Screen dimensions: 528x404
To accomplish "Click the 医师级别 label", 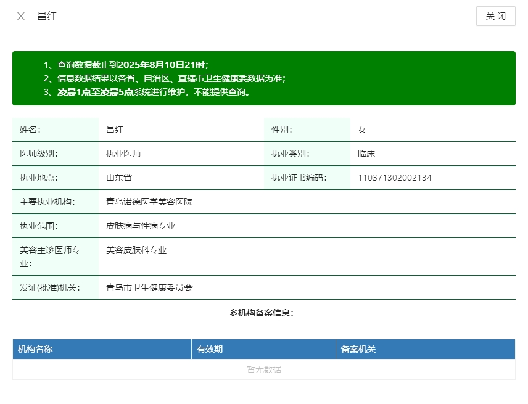I will pos(39,154).
